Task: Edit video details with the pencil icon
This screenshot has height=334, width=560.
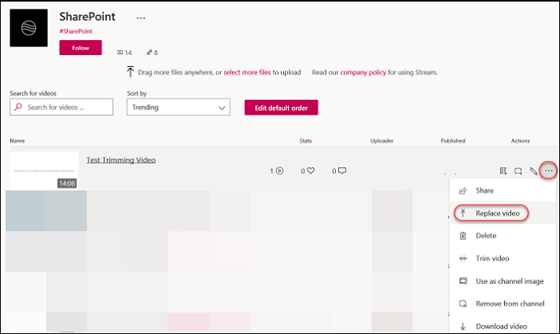Action: pyautogui.click(x=534, y=171)
